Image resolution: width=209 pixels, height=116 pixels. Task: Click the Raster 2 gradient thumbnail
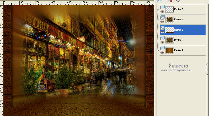point(169,50)
